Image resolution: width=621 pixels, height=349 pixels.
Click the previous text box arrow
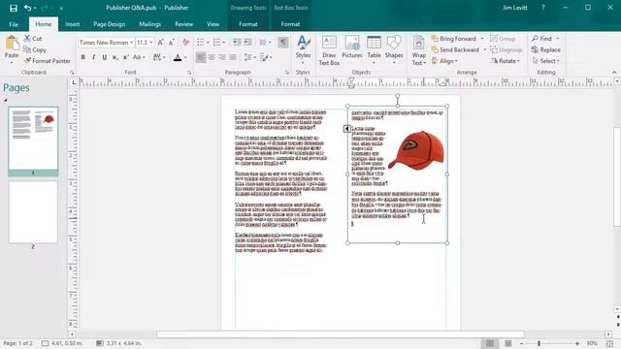[347, 129]
